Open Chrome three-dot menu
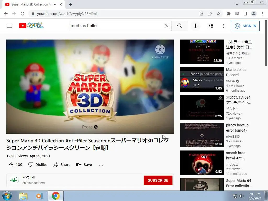268x201 pixels. tap(262, 14)
